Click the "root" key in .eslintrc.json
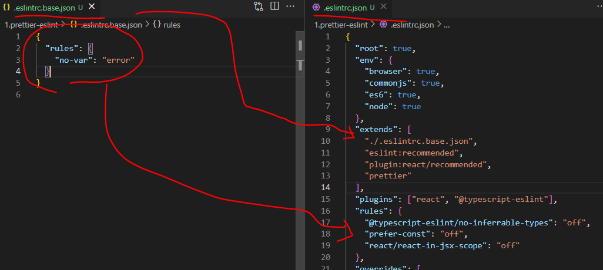This screenshot has height=270, width=603. [369, 49]
